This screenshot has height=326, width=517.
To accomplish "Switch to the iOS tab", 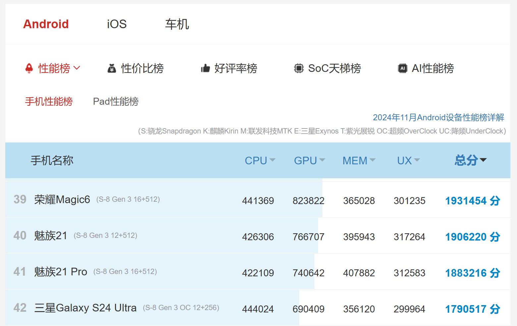I will 117,24.
